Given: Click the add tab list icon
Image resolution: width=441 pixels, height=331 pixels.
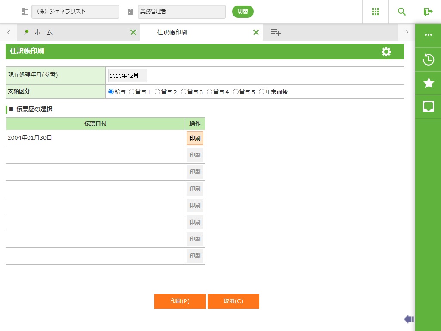Looking at the screenshot, I should pos(276,32).
